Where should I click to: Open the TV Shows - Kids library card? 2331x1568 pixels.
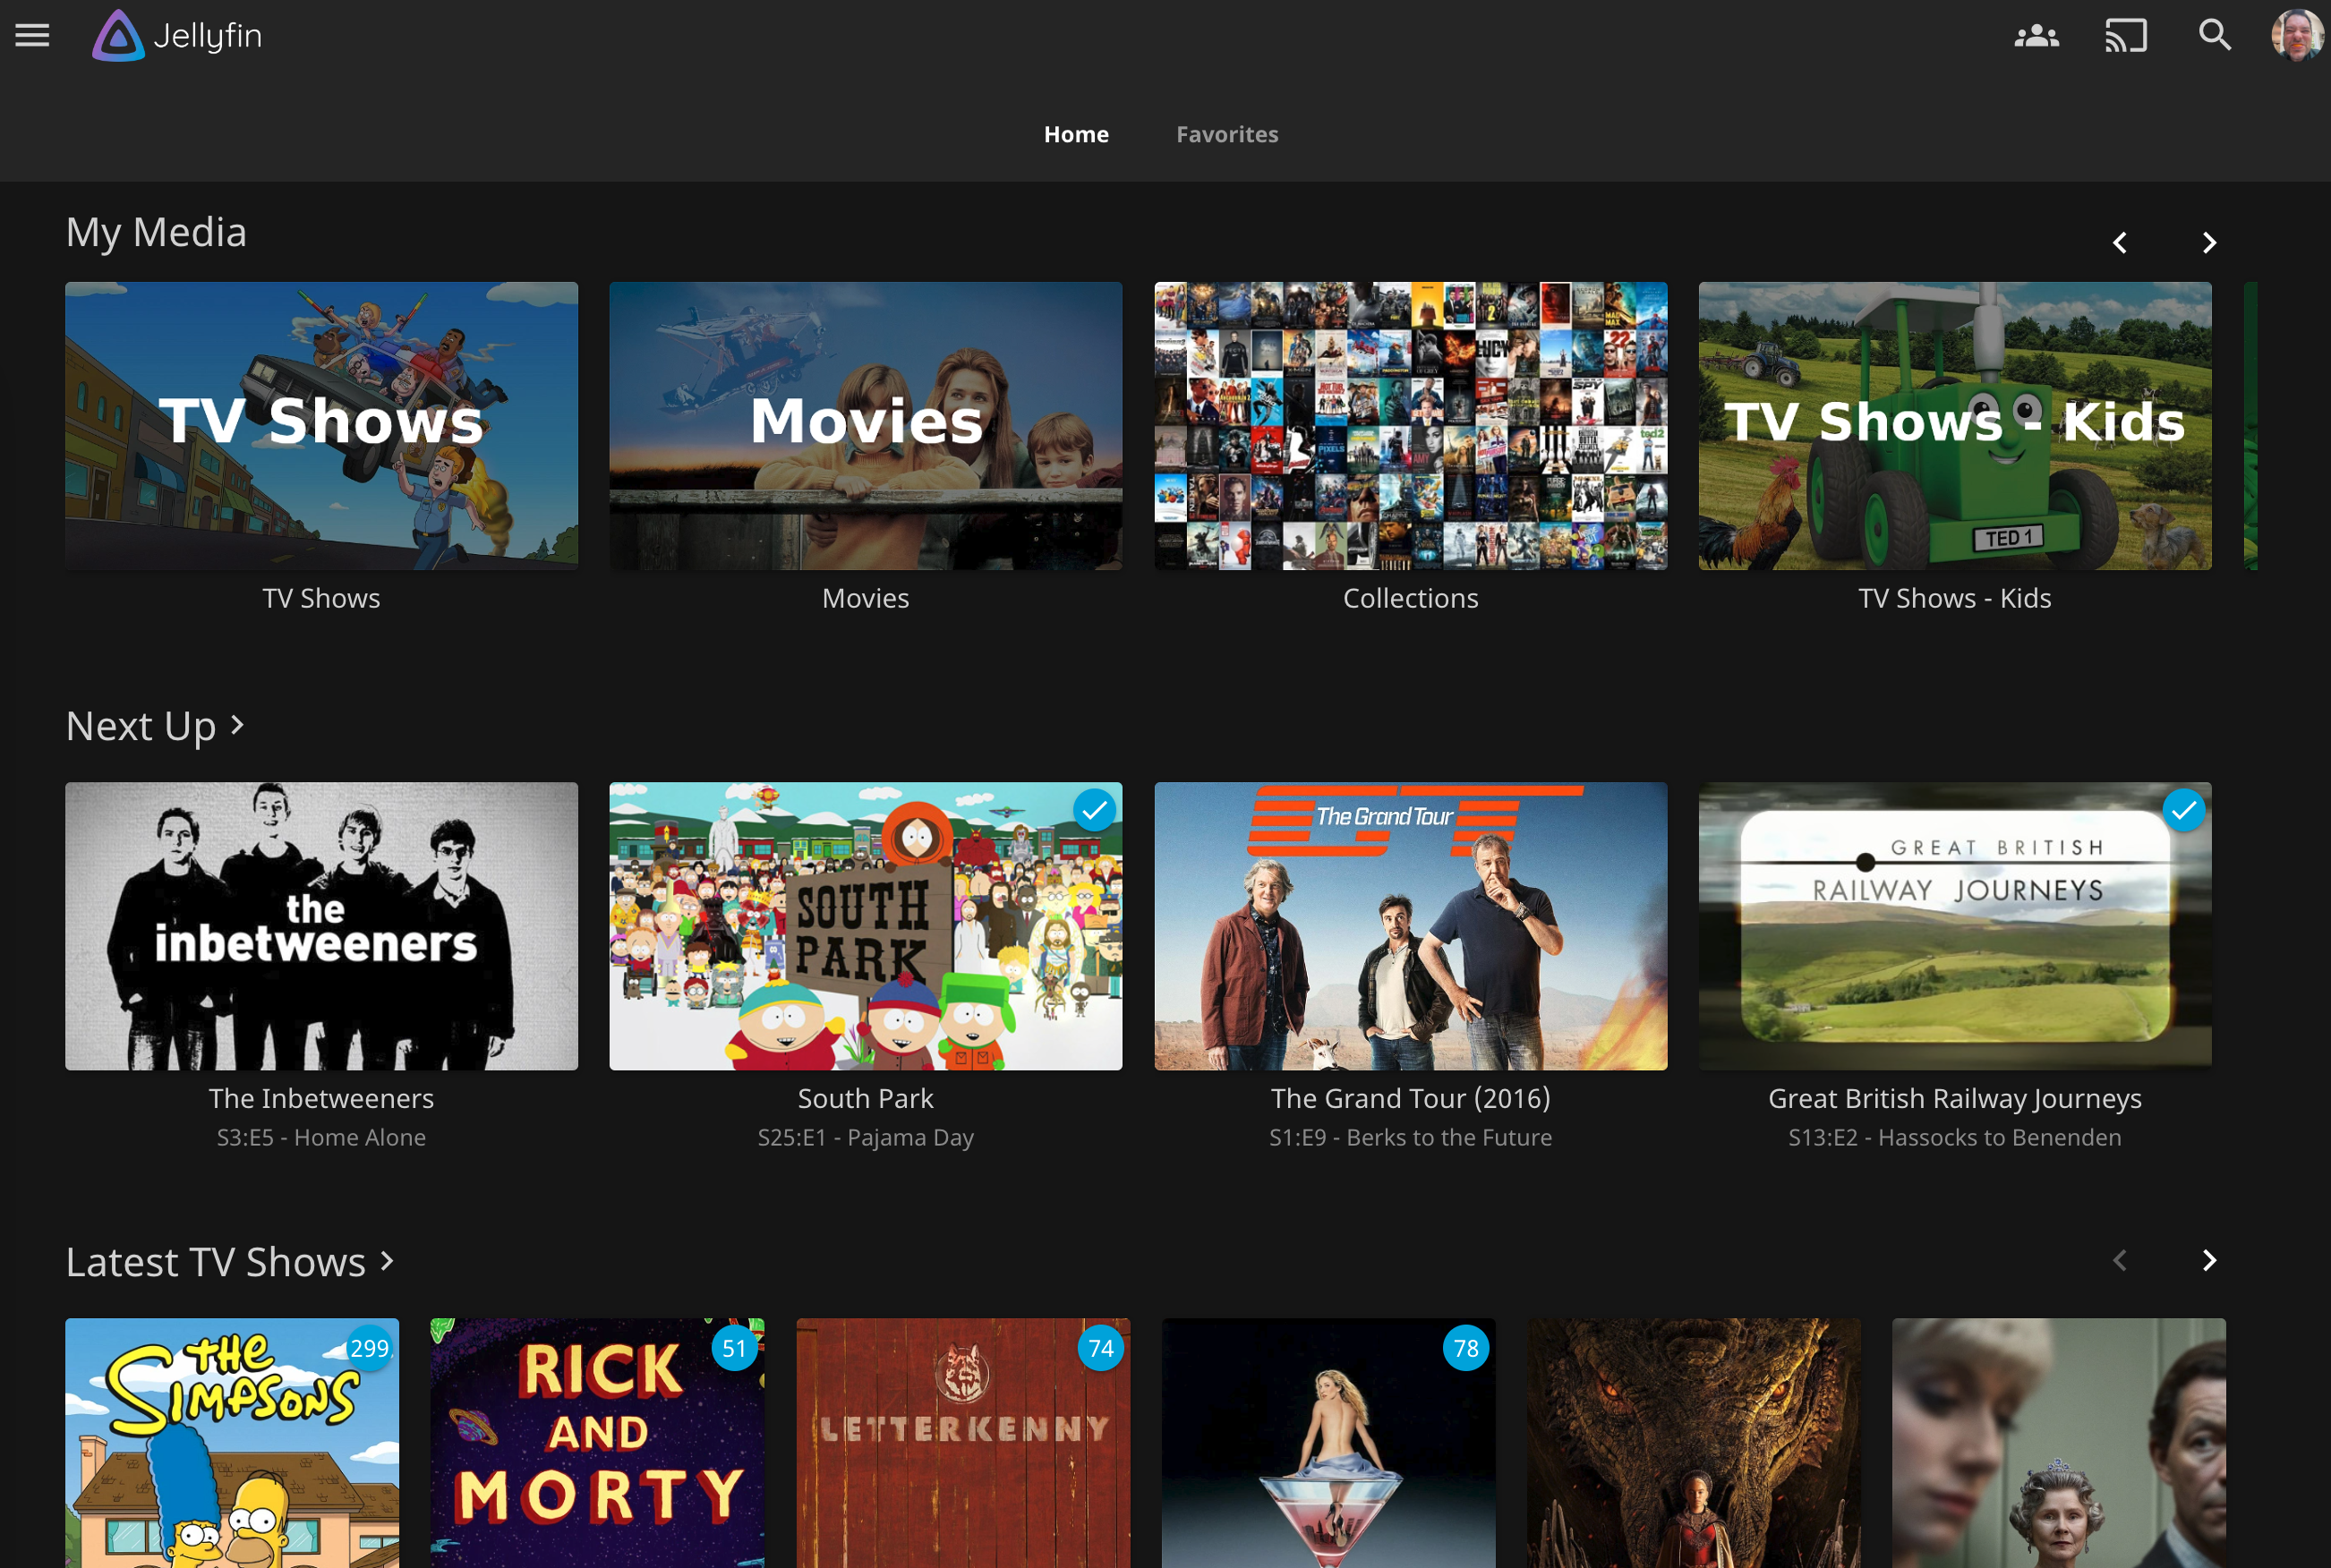click(x=1954, y=426)
